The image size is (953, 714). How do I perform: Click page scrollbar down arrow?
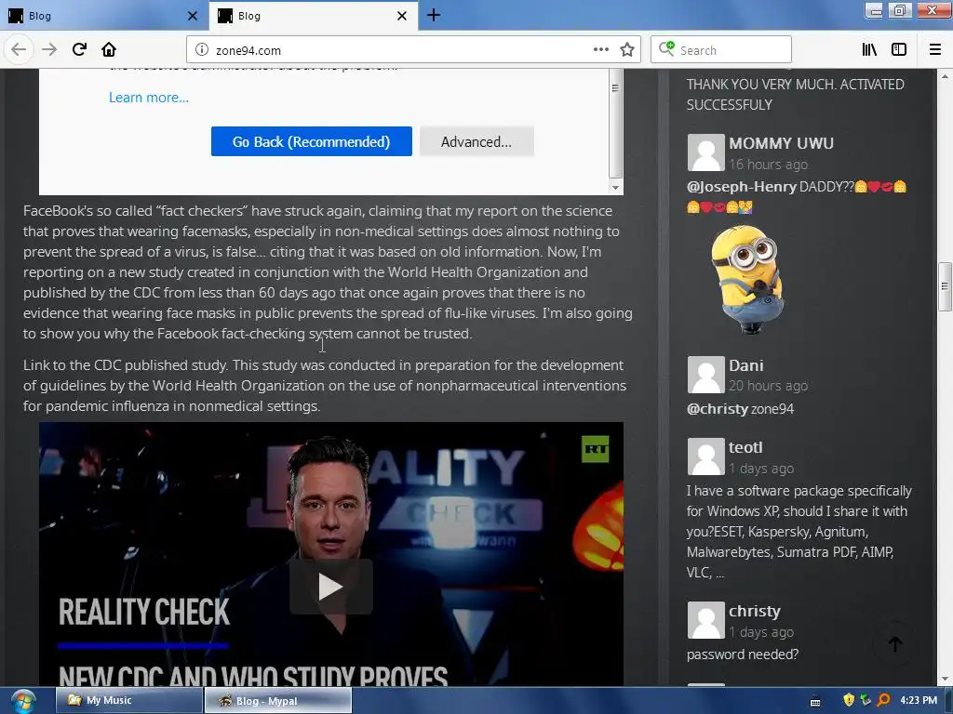click(x=945, y=679)
